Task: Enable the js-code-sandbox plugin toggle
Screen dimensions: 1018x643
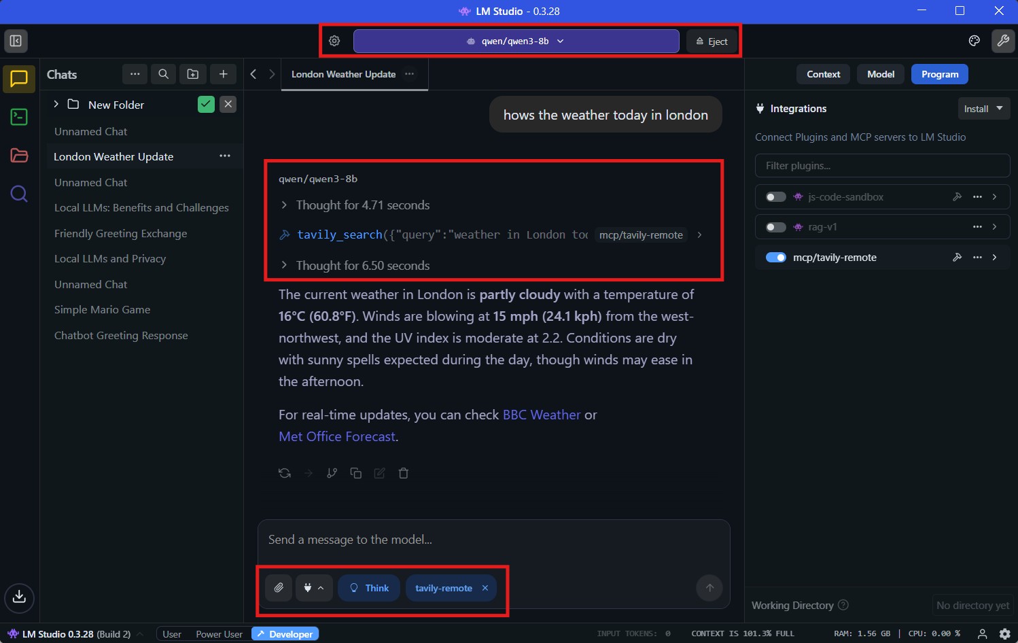Action: [x=775, y=197]
